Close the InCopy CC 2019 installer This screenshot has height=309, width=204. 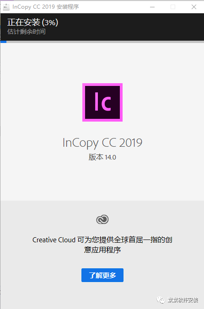click(x=194, y=7)
